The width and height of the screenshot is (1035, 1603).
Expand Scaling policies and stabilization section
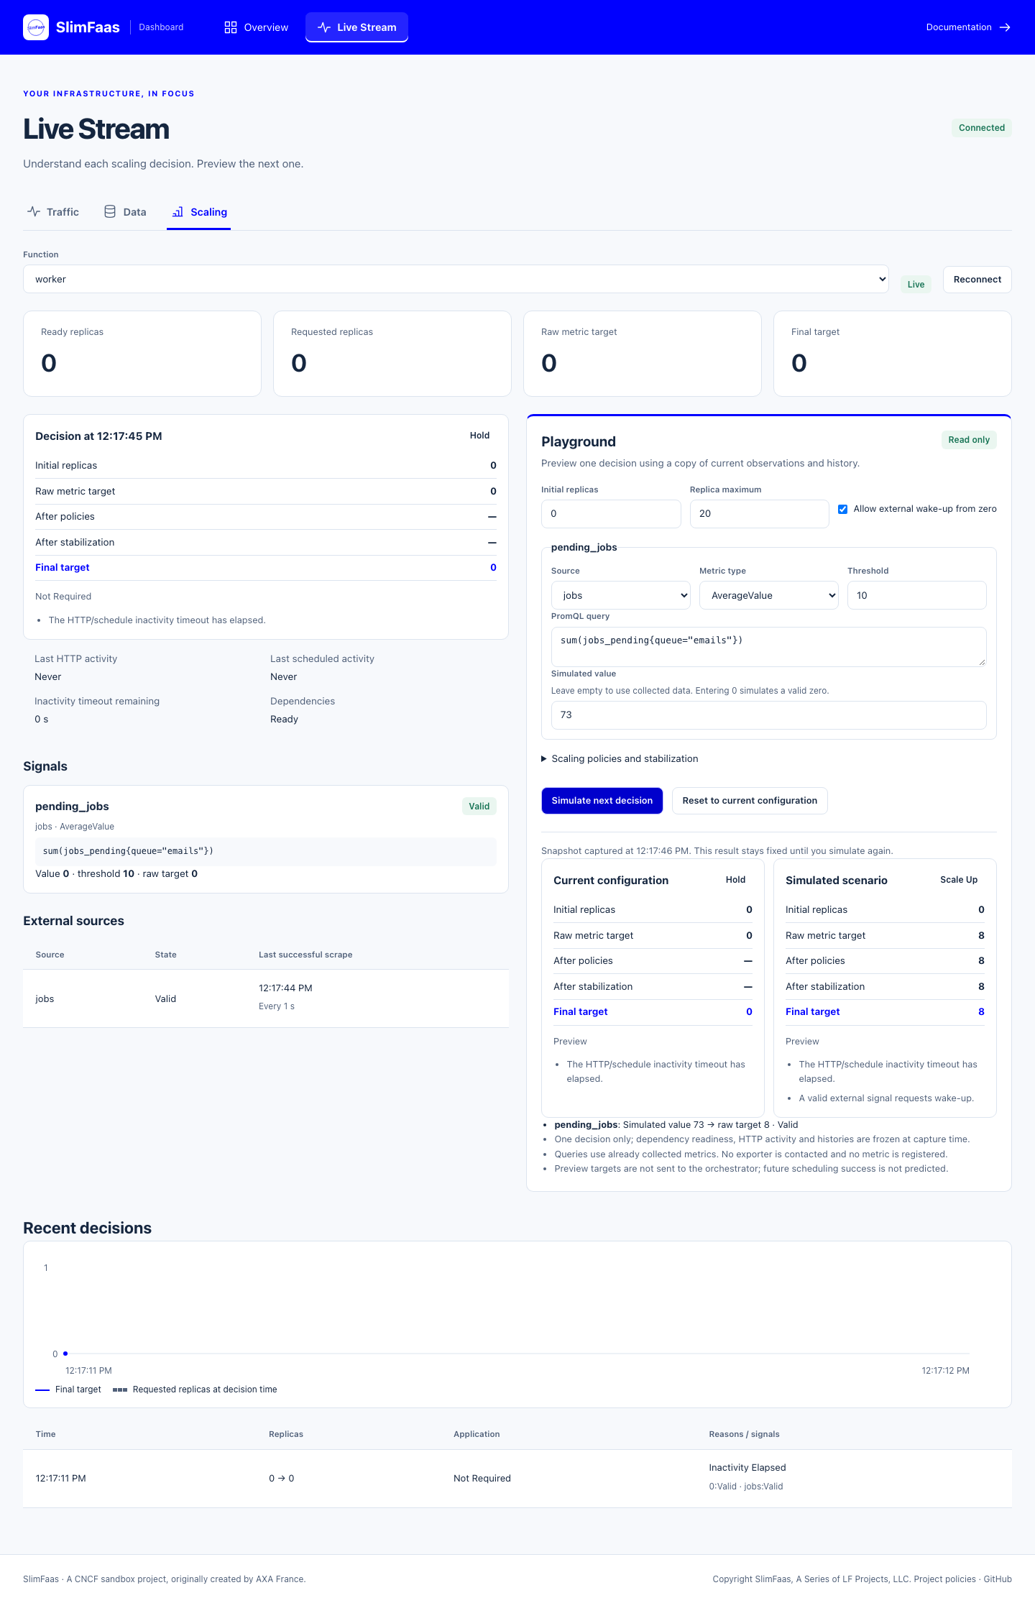(620, 758)
